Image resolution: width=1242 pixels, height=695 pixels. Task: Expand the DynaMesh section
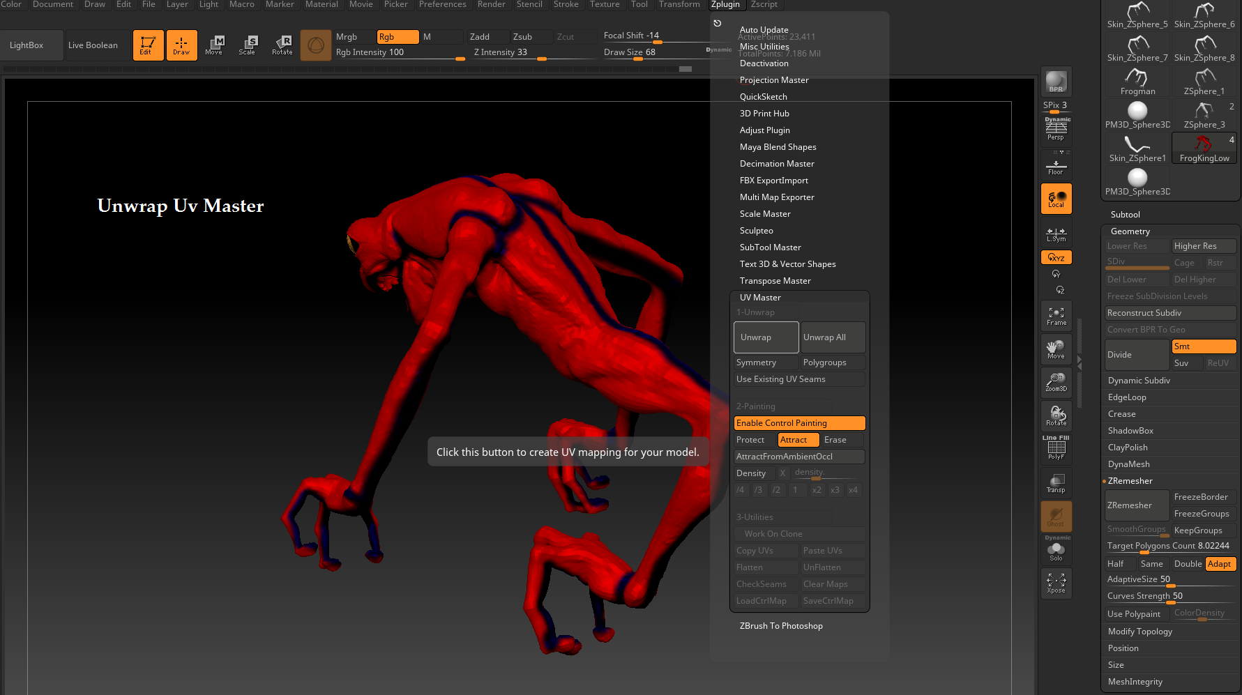pyautogui.click(x=1128, y=464)
